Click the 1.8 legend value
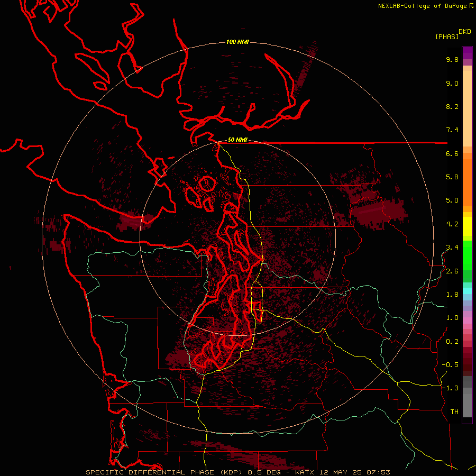This screenshot has width=476, height=476. [x=452, y=295]
